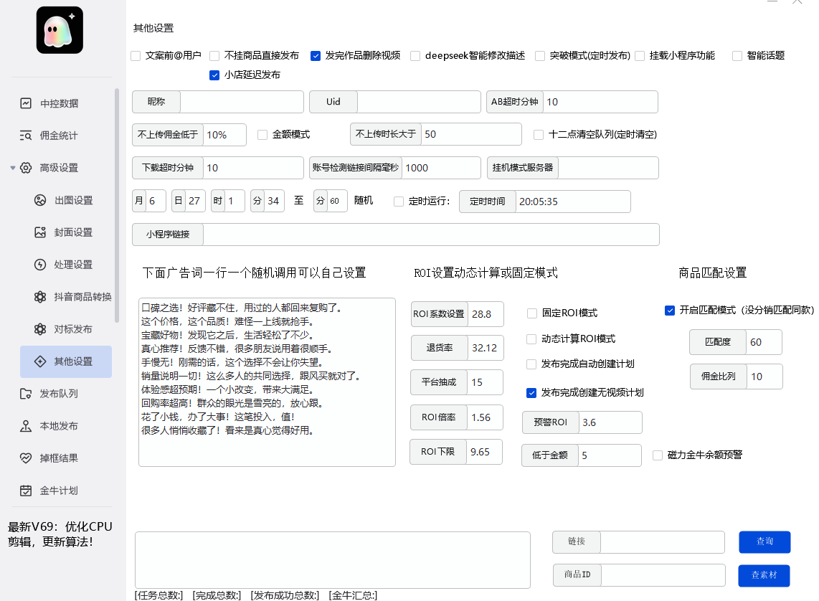The width and height of the screenshot is (819, 601).
Task: Click the 昵称 label button
Action: pyautogui.click(x=156, y=102)
